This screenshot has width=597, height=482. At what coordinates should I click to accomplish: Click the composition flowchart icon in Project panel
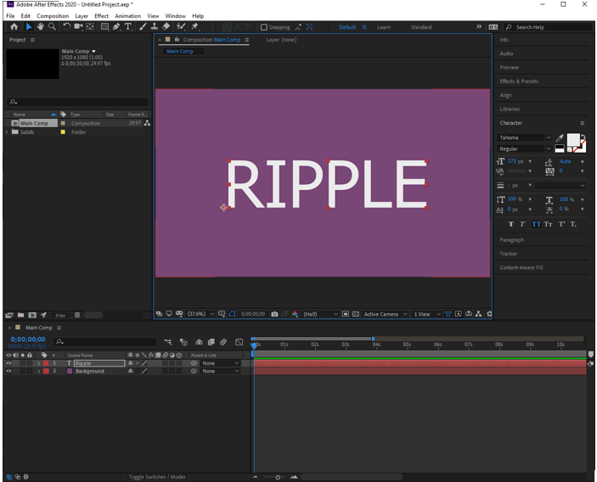coord(147,123)
